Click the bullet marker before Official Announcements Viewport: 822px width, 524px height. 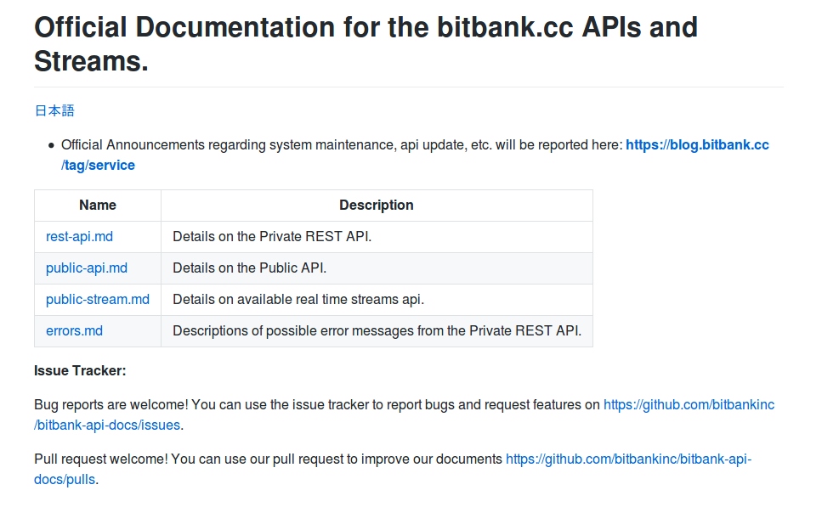51,146
